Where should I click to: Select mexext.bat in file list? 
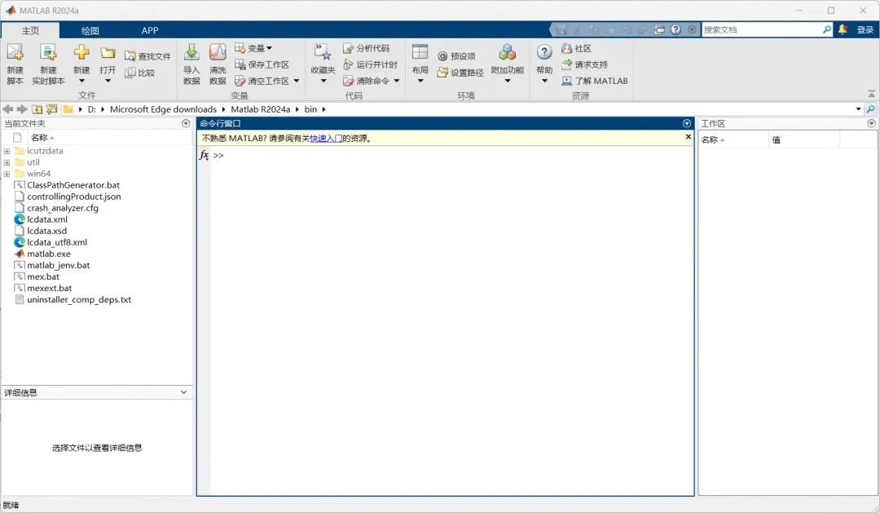[50, 288]
